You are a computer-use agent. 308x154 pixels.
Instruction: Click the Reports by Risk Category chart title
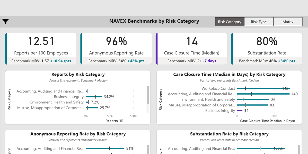pyautogui.click(x=78, y=75)
